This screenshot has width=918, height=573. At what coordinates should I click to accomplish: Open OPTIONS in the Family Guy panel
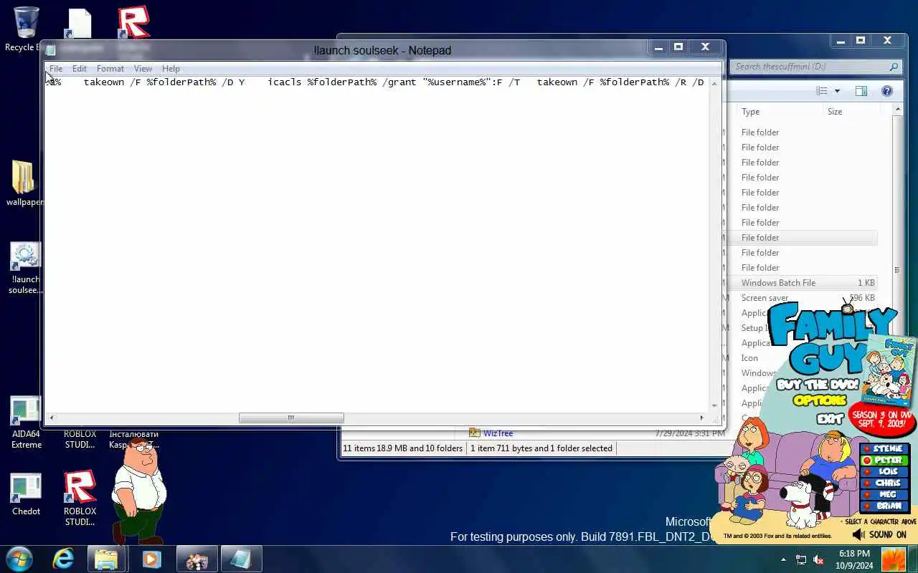[820, 401]
